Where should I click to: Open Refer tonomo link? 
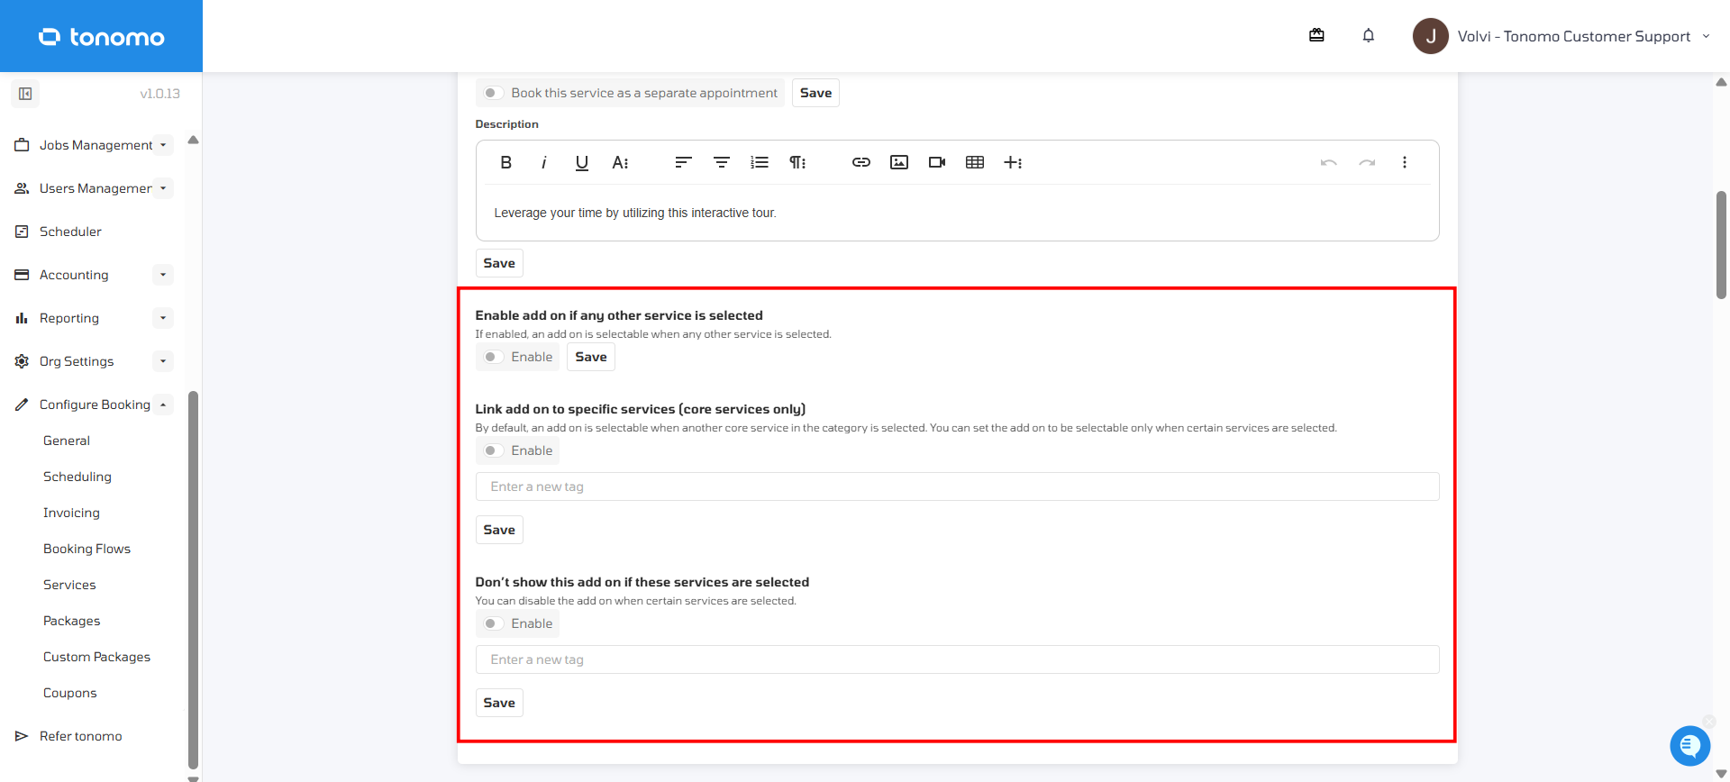coord(80,736)
